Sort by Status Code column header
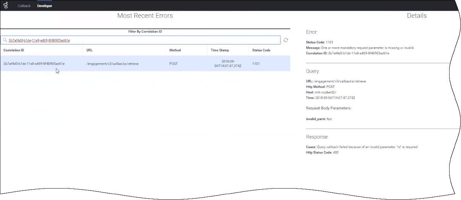This screenshot has height=200, width=461. tap(261, 50)
